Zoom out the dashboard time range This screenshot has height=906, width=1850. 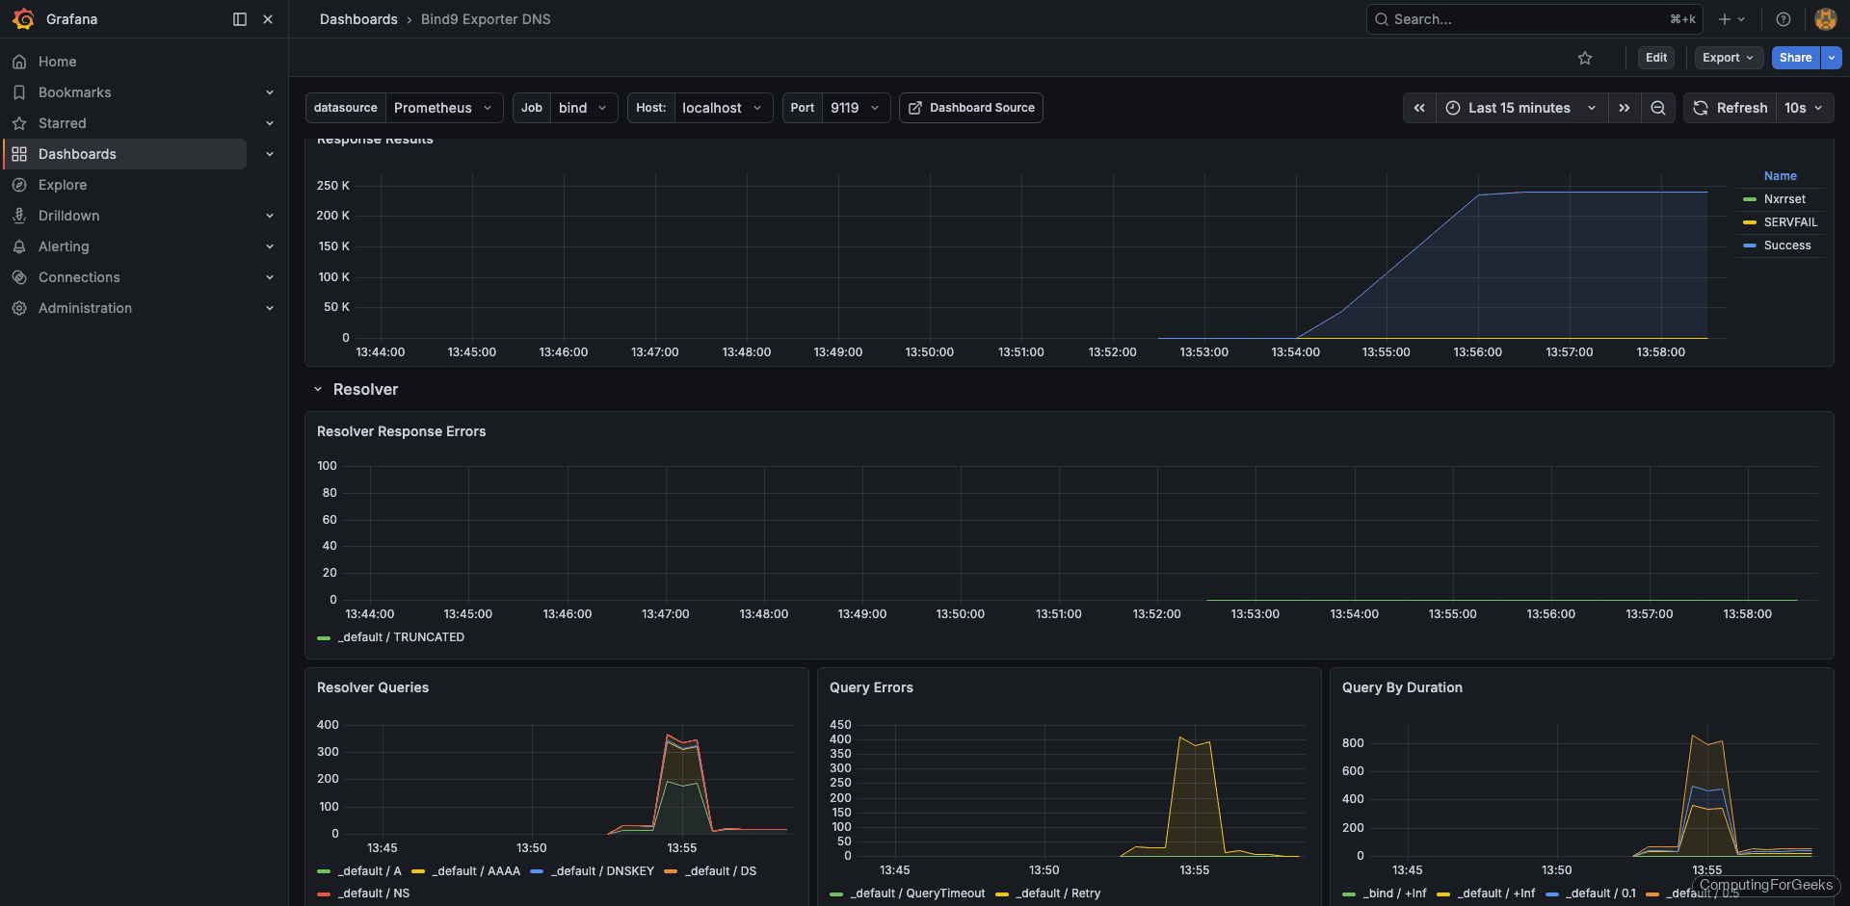(x=1657, y=108)
